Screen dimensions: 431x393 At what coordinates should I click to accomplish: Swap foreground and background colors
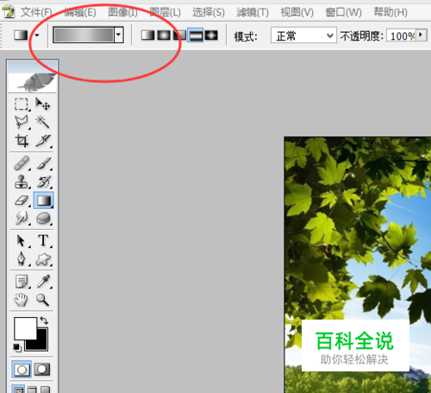tap(44, 320)
